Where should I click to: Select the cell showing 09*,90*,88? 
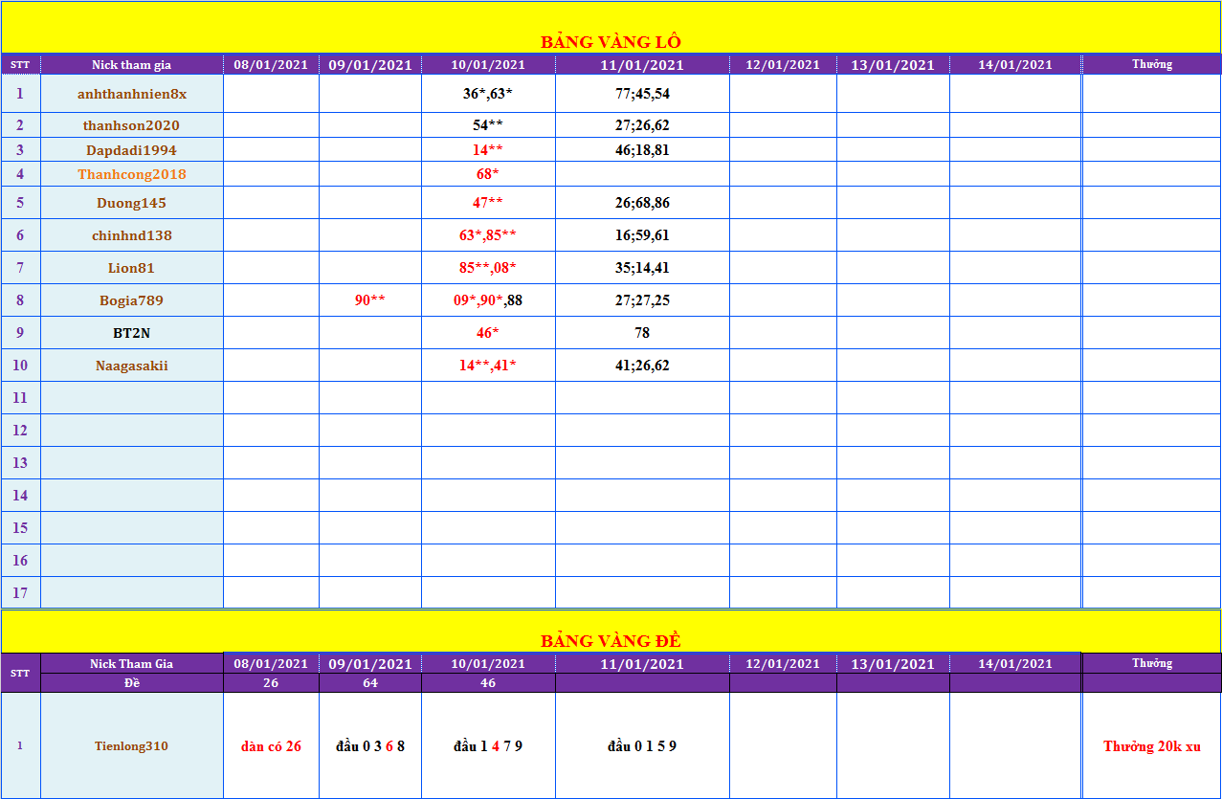488,300
